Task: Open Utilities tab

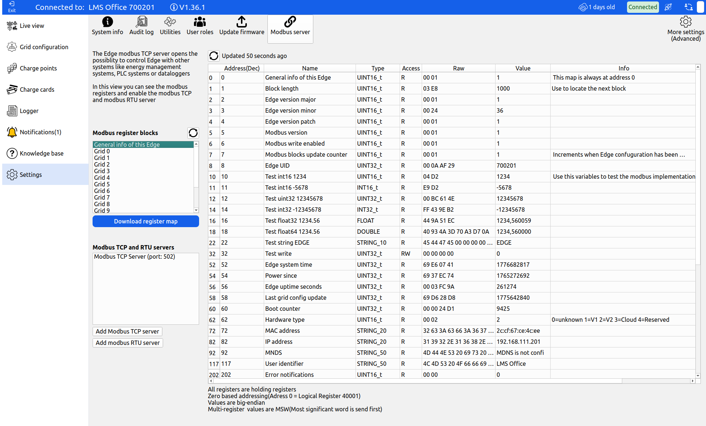Action: click(x=170, y=26)
